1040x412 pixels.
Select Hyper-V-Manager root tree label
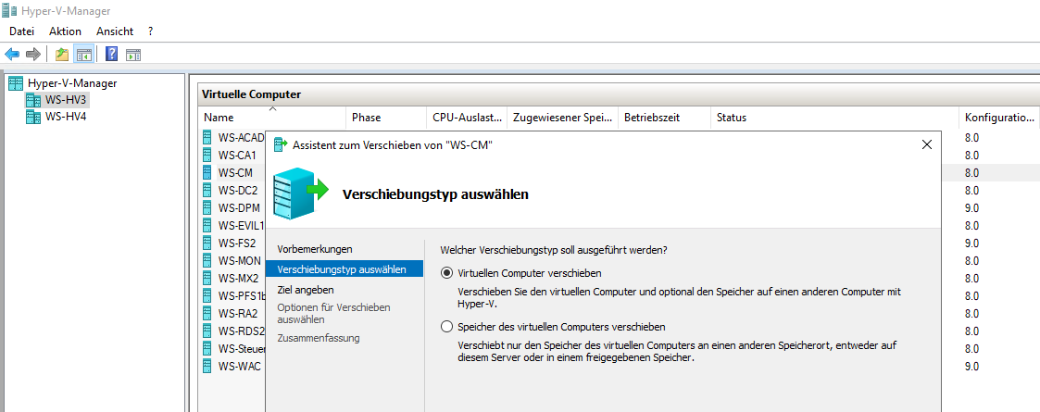[x=72, y=83]
